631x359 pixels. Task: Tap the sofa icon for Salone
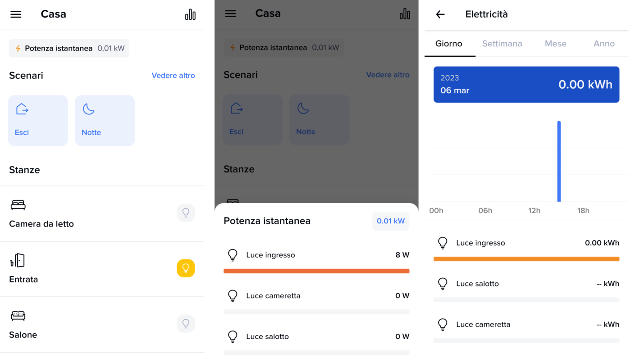(x=18, y=316)
